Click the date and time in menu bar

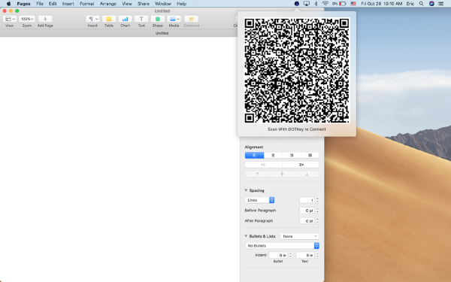[x=381, y=4]
